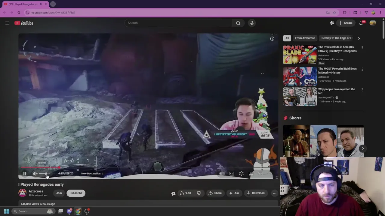Mute the video using the speaker icon
Viewport: 385px width, 216px height.
click(x=35, y=173)
